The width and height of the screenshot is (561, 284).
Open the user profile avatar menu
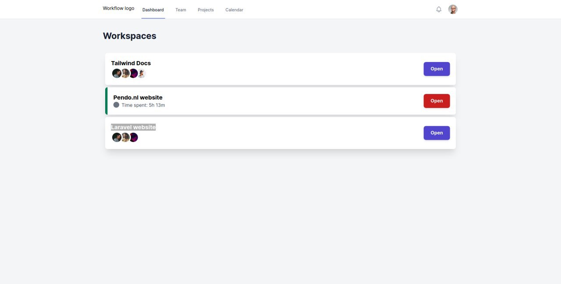tap(453, 9)
